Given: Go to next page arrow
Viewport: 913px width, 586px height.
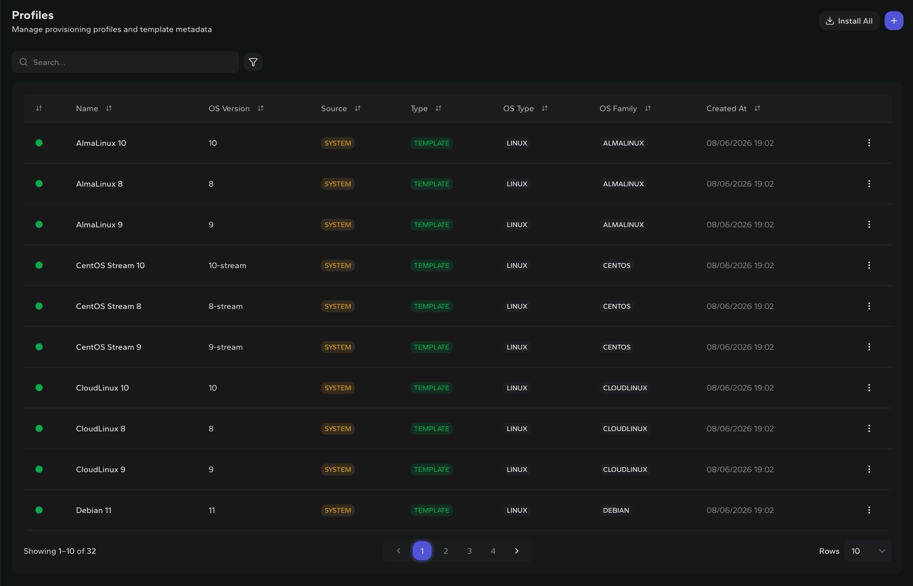Looking at the screenshot, I should [x=517, y=551].
